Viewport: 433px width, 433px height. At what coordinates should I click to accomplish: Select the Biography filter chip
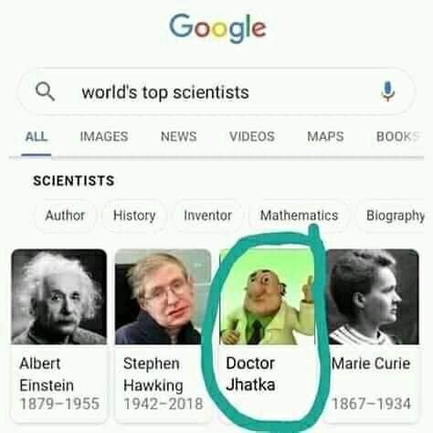click(x=395, y=216)
